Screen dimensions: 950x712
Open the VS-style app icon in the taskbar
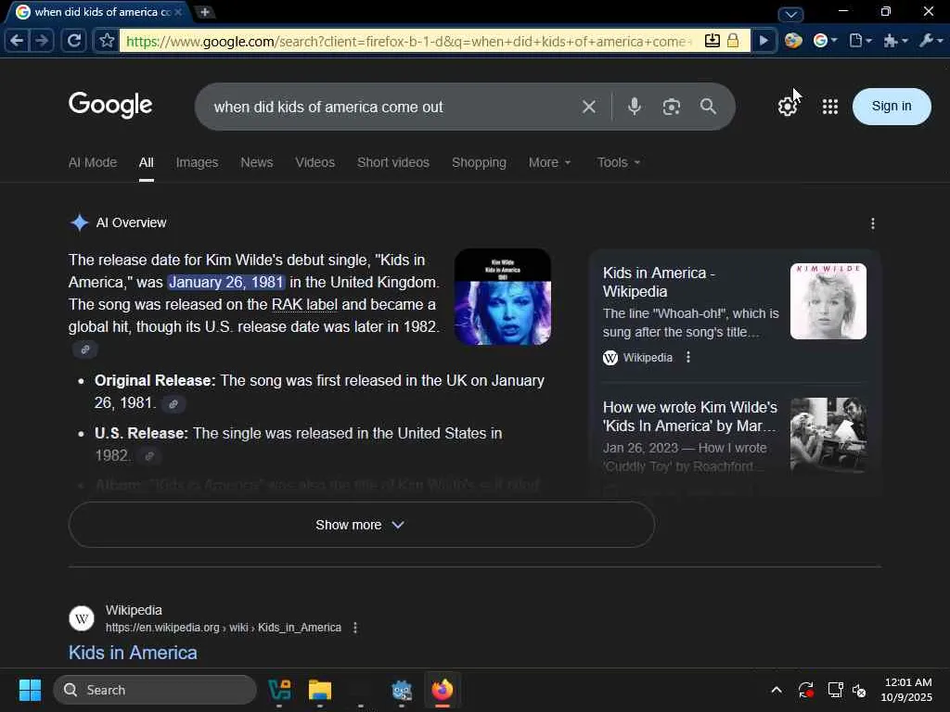279,690
